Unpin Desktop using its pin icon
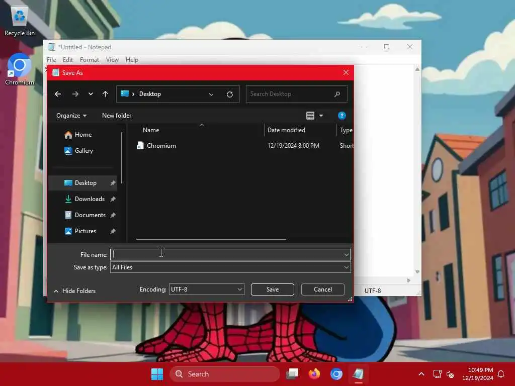 (113, 183)
